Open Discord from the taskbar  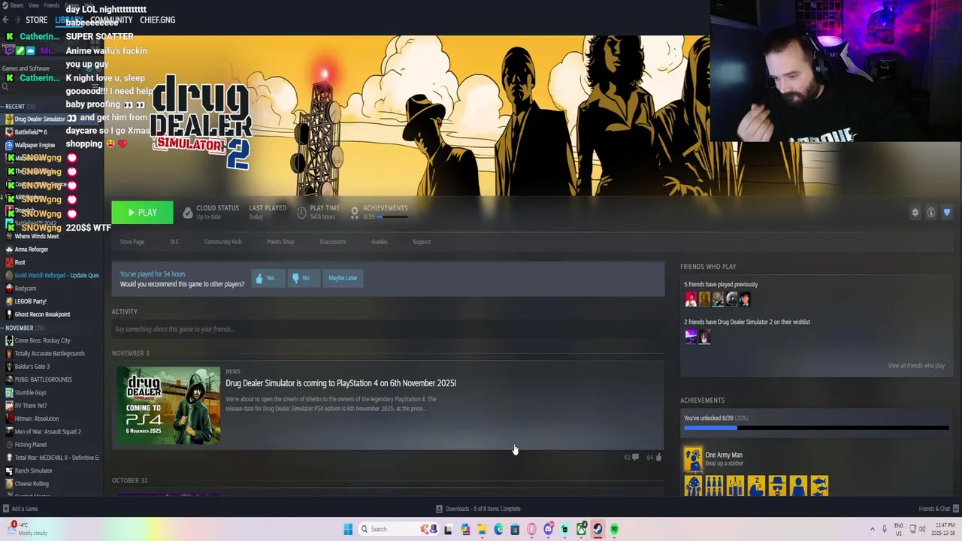tap(548, 529)
